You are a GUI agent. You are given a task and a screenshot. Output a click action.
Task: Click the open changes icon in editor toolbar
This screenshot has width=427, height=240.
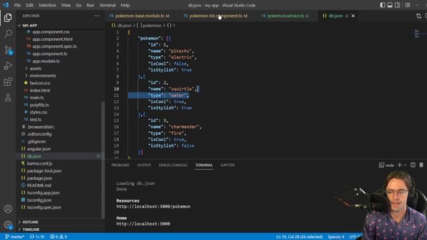pyautogui.click(x=418, y=16)
